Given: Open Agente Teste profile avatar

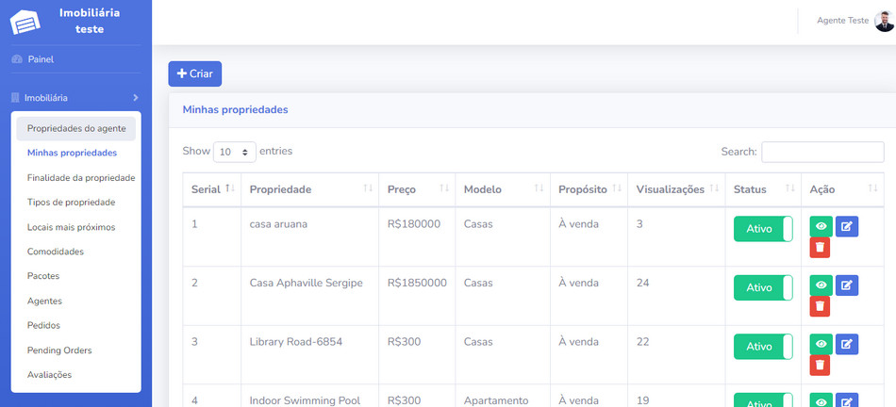Looking at the screenshot, I should (884, 22).
